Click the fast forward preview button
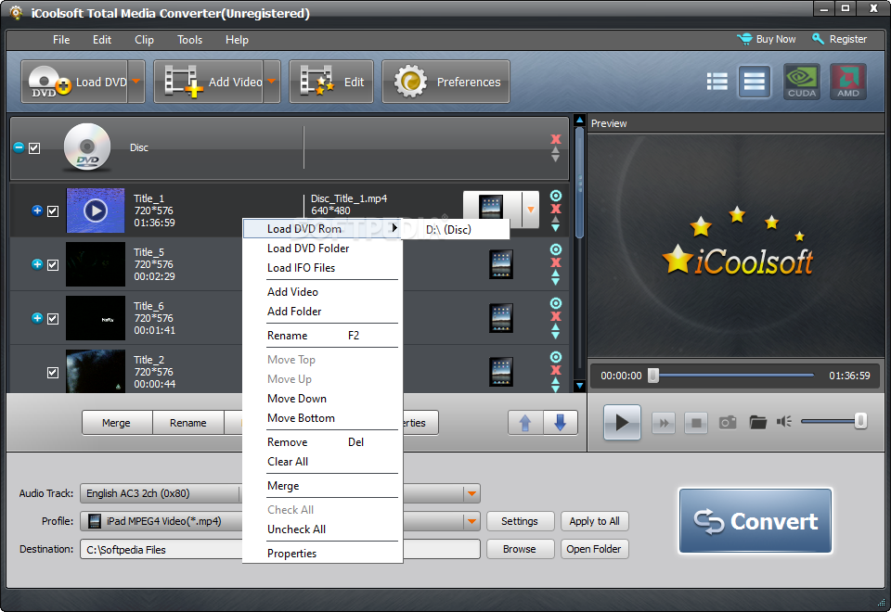This screenshot has height=612, width=891. pyautogui.click(x=663, y=423)
